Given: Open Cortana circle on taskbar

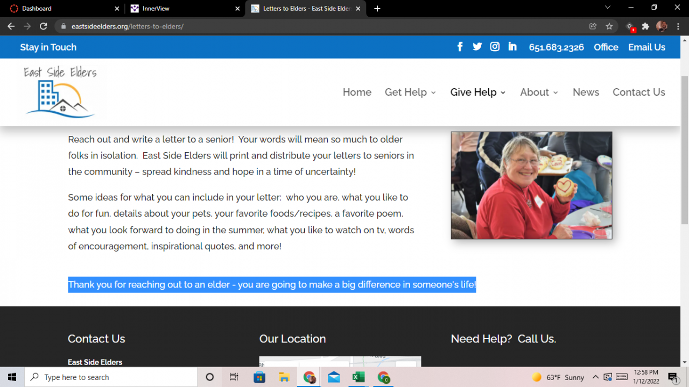Looking at the screenshot, I should [210, 377].
